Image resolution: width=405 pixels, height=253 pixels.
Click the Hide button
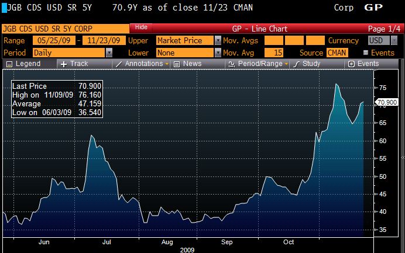point(140,27)
